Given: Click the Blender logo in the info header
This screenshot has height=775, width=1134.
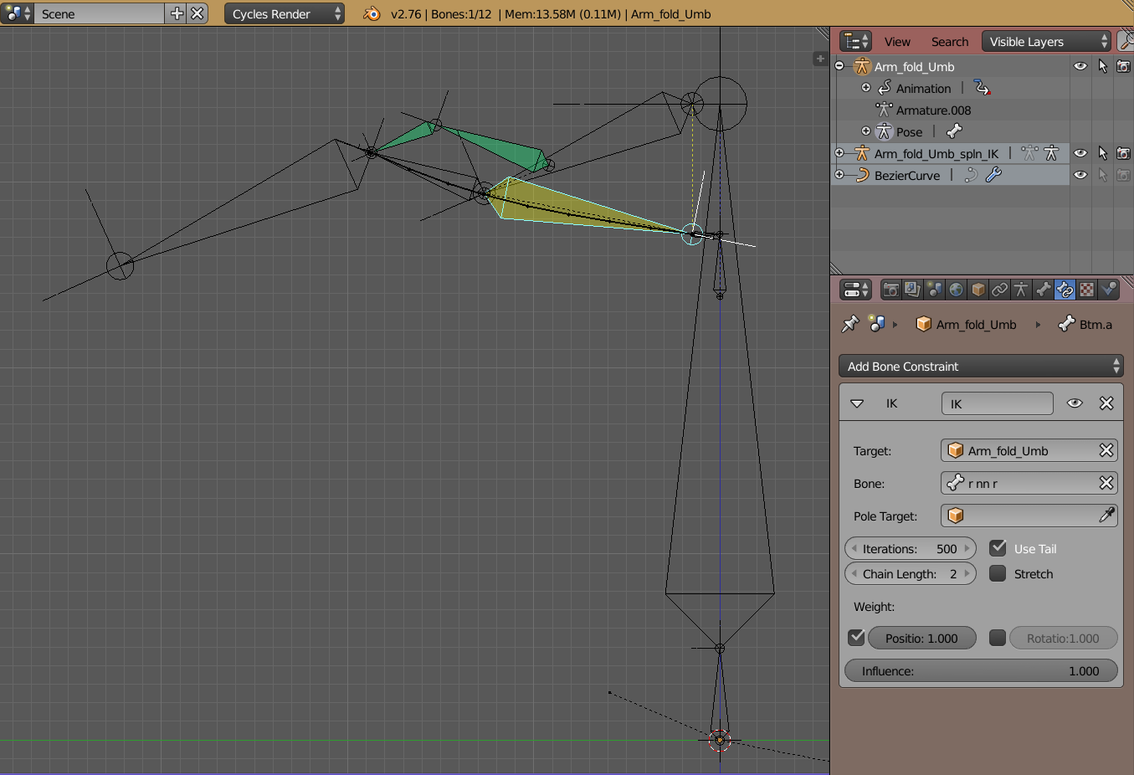Looking at the screenshot, I should (372, 13).
